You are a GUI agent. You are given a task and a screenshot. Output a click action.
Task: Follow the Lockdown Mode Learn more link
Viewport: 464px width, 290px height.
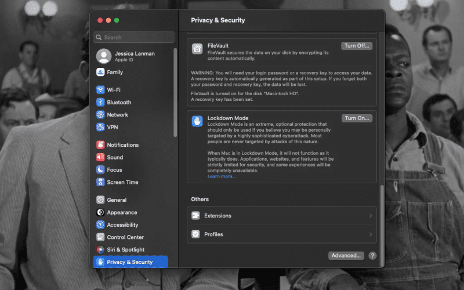coord(222,176)
